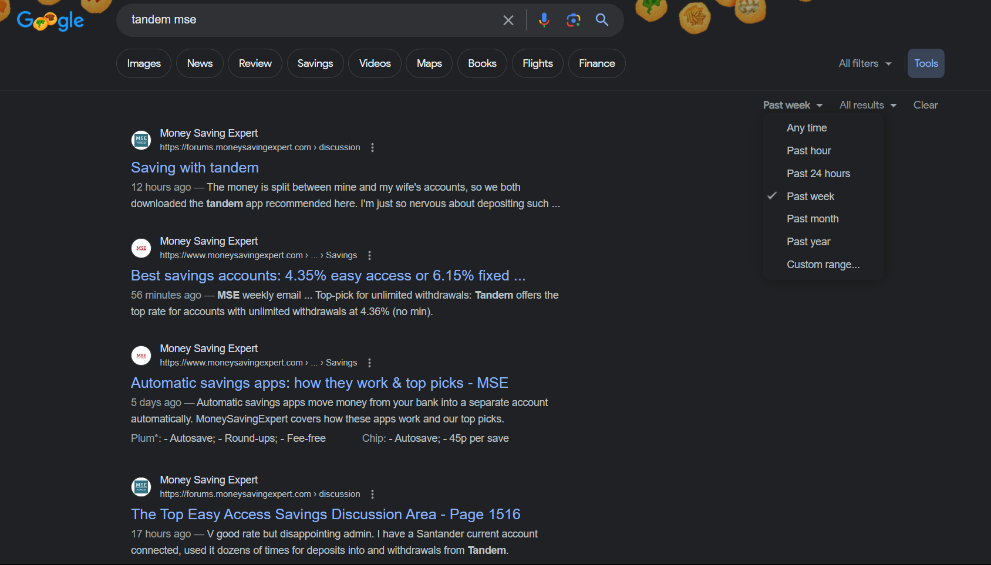991x565 pixels.
Task: Open 'Saving with tandem' forum result
Action: pyautogui.click(x=195, y=168)
